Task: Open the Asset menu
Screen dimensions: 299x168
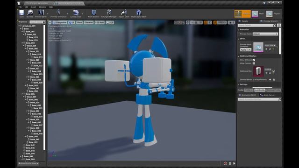Action: 34,7
